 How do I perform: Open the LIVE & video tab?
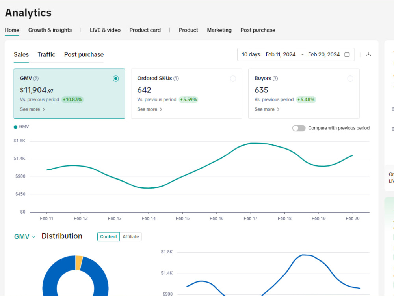105,30
